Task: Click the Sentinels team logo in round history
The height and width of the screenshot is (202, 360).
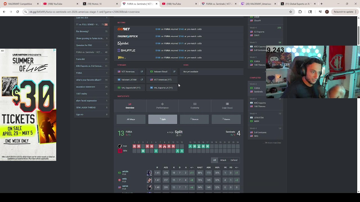Action: [x=120, y=151]
